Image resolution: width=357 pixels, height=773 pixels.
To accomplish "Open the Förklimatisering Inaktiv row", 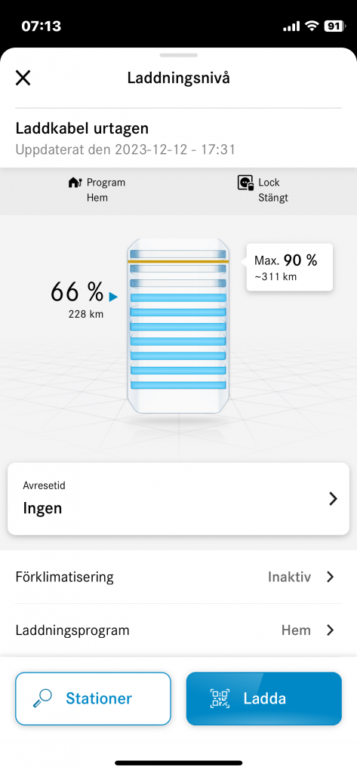I will click(x=178, y=577).
